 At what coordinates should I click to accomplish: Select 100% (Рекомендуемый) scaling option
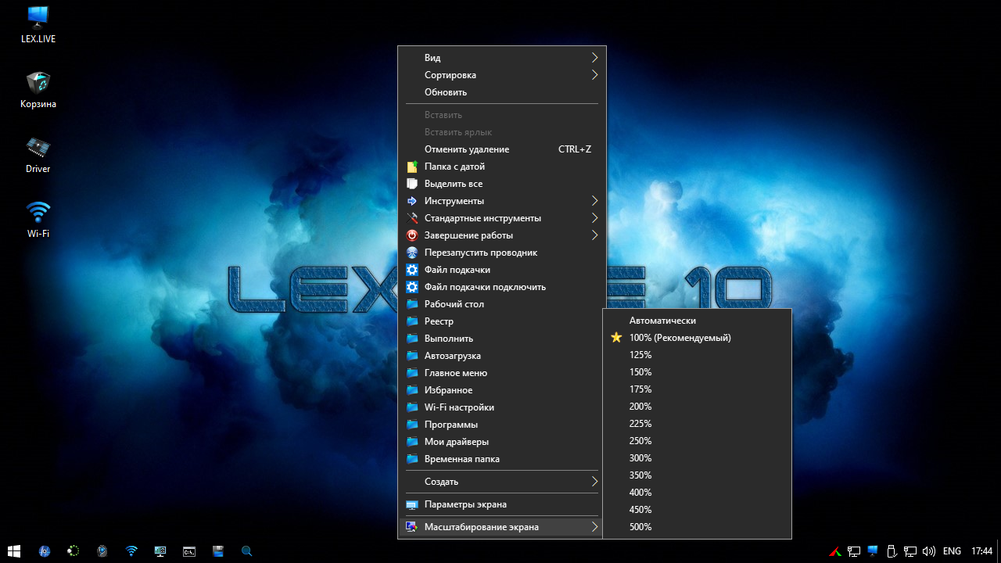click(x=680, y=338)
